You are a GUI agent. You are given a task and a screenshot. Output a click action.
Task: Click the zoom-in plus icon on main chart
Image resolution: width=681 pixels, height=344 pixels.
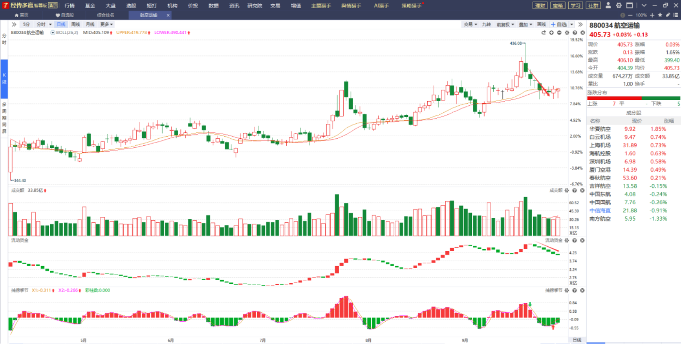tap(552, 33)
